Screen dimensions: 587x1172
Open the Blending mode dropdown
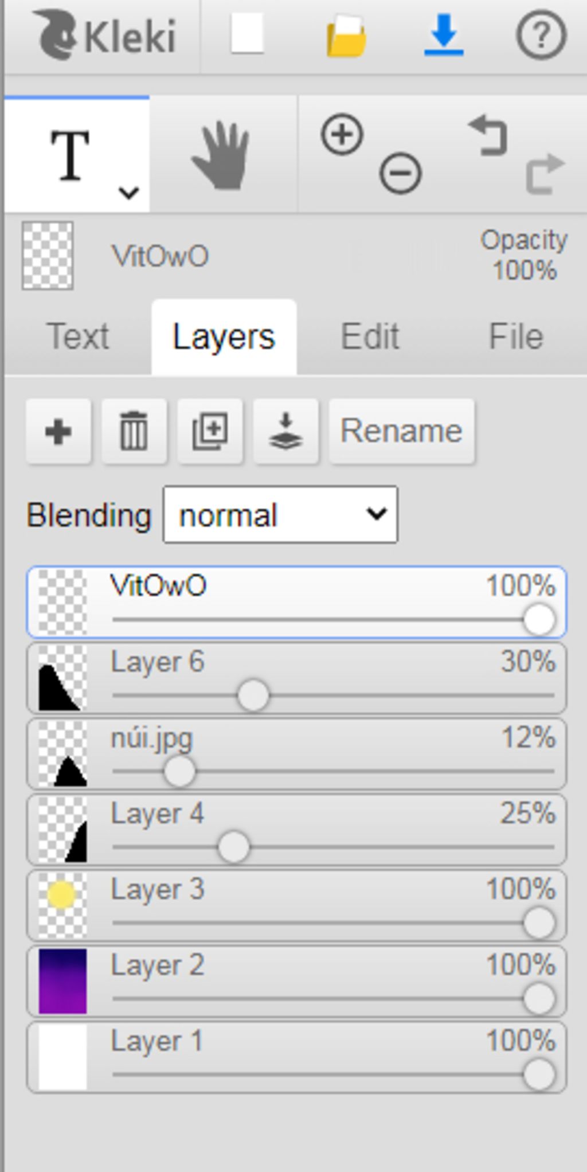[280, 515]
